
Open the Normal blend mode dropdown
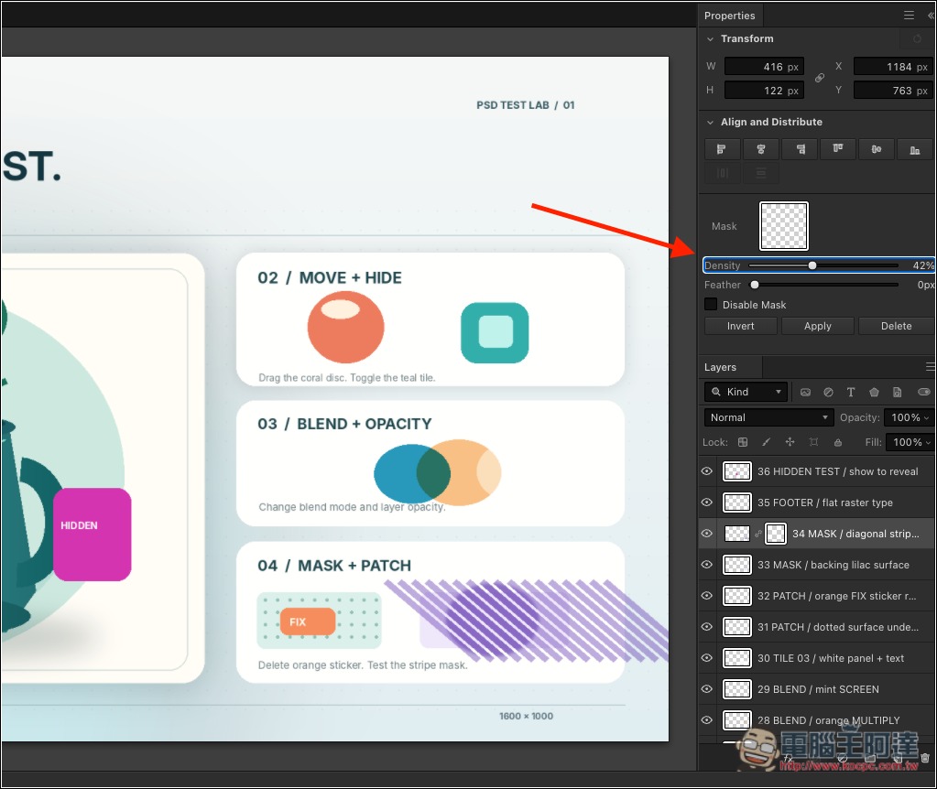(x=768, y=417)
